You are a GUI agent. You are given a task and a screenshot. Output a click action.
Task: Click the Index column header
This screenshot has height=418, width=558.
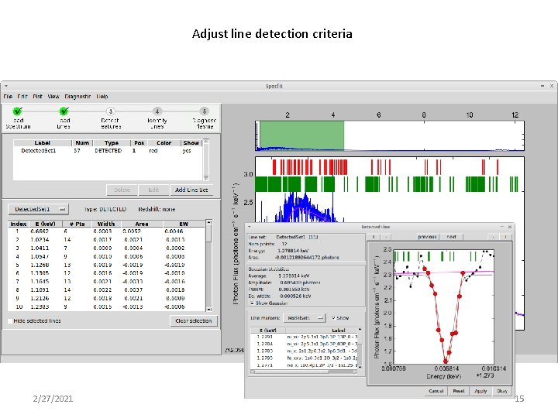[18, 224]
